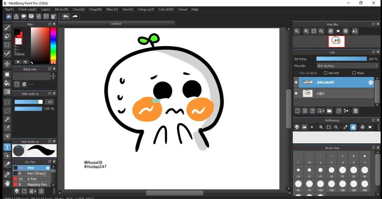Screen dimensions: 382x199
Task: Enable the Xén bớt checkbox
Action: point(325,73)
